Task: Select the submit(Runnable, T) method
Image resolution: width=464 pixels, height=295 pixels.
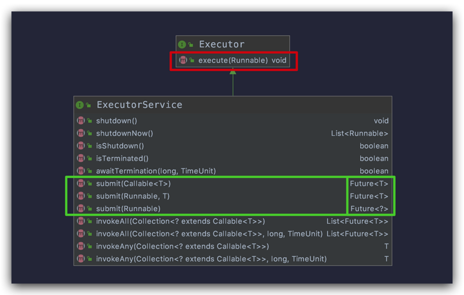Action: click(133, 196)
